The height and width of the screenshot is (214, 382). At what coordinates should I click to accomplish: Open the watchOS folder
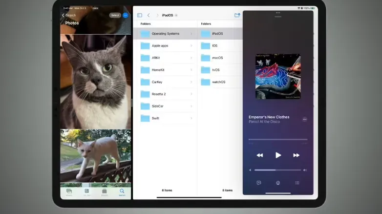(x=220, y=82)
